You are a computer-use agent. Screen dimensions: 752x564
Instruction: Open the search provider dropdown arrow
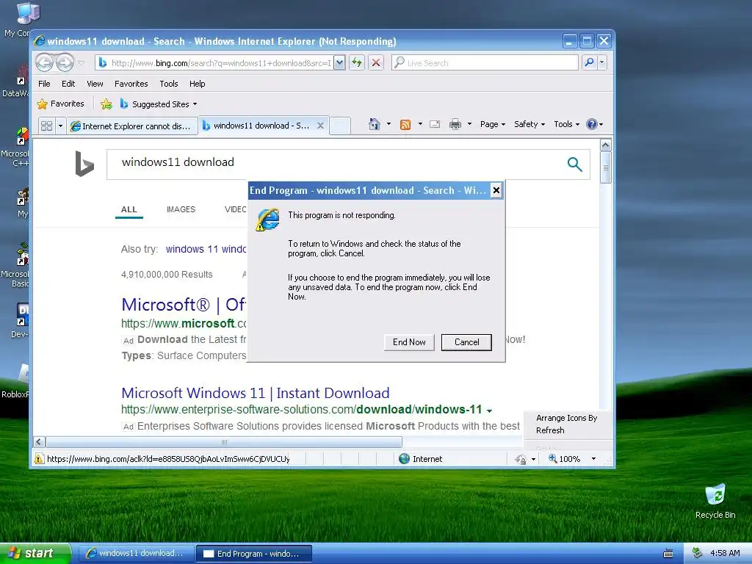[x=602, y=62]
